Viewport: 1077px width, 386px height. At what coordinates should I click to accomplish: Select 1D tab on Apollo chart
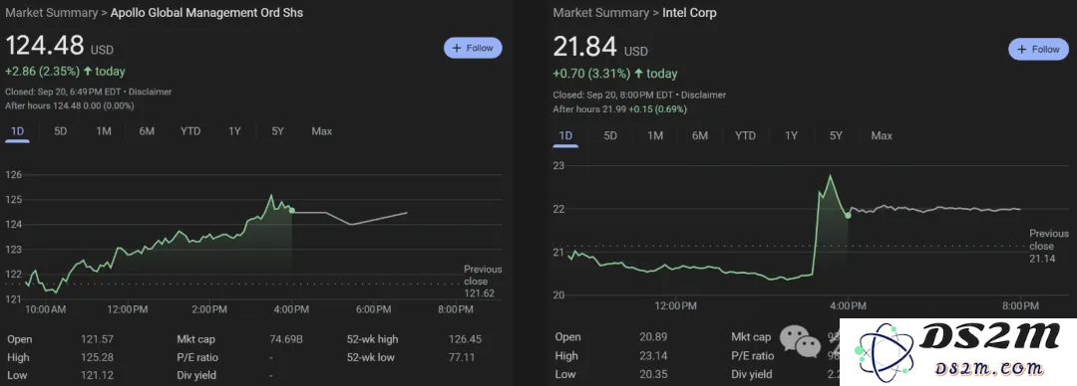17,131
